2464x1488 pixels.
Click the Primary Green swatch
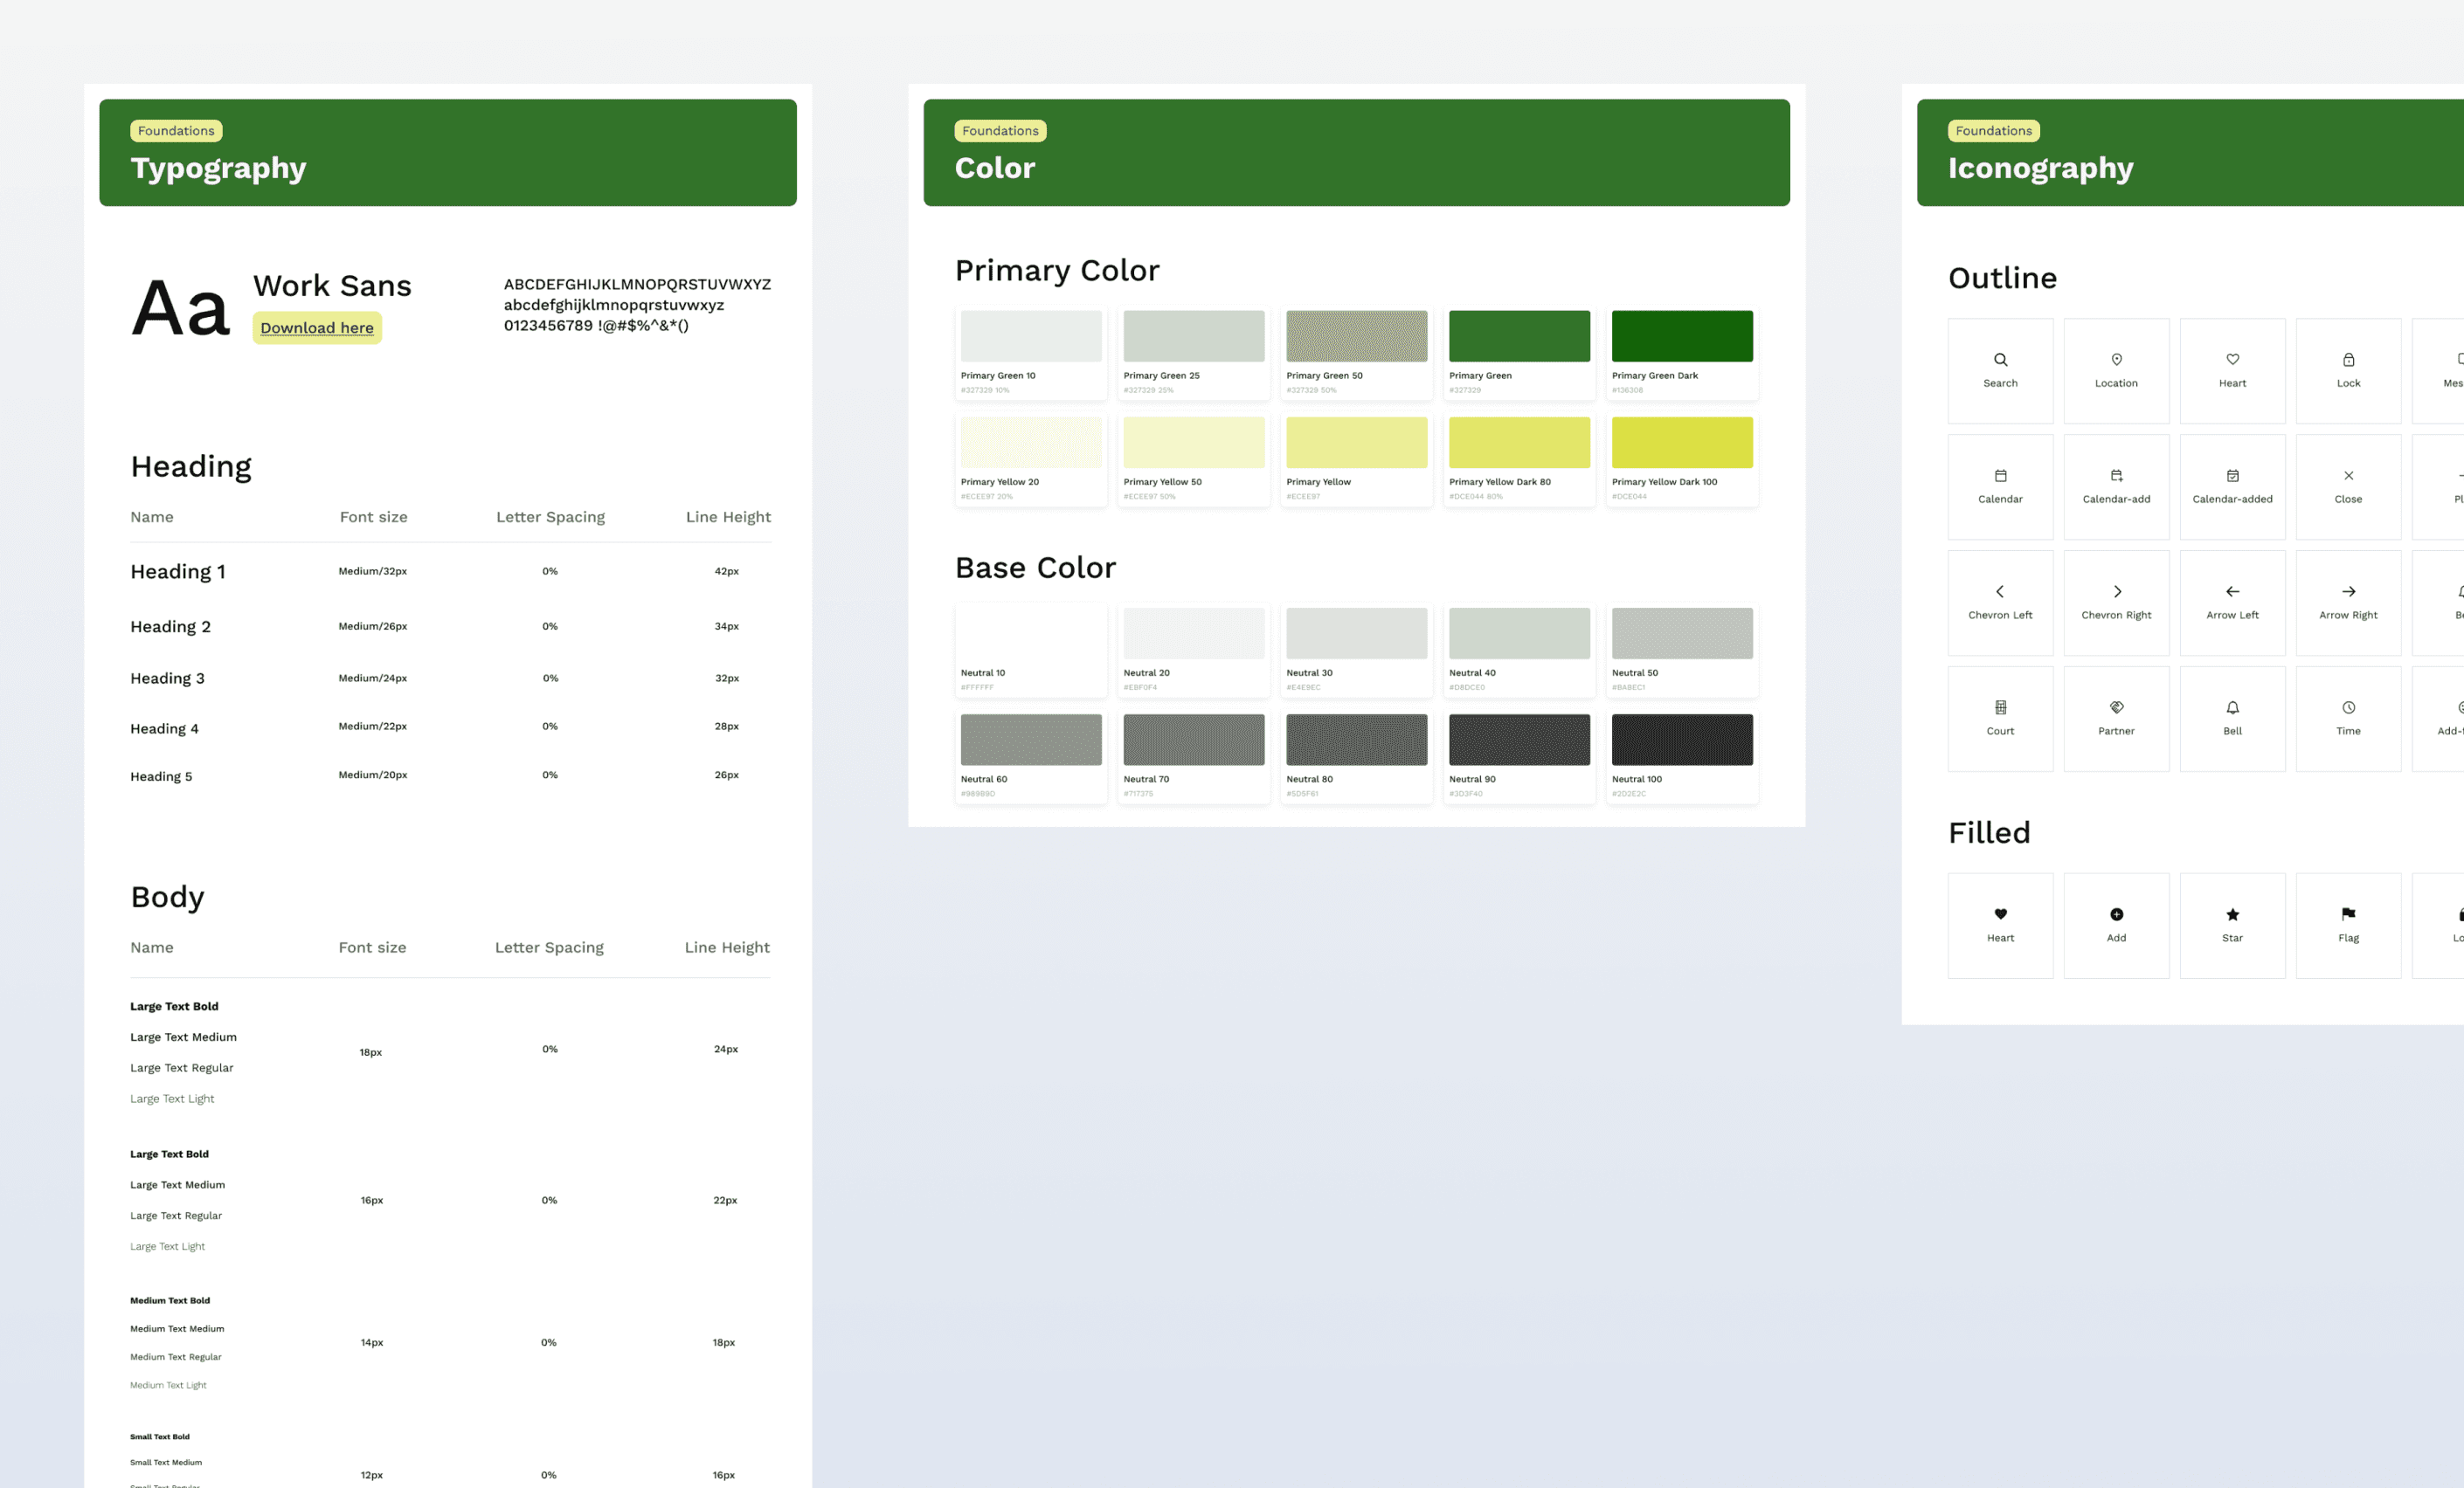click(x=1519, y=336)
